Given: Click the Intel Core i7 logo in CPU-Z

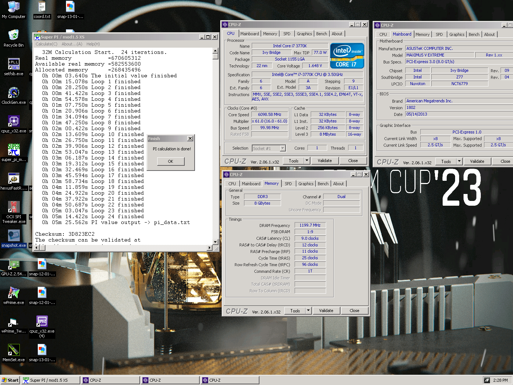Looking at the screenshot, I should [347, 56].
